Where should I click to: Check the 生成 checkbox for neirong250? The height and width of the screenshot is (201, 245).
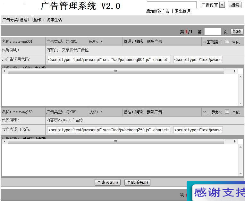pos(227,112)
